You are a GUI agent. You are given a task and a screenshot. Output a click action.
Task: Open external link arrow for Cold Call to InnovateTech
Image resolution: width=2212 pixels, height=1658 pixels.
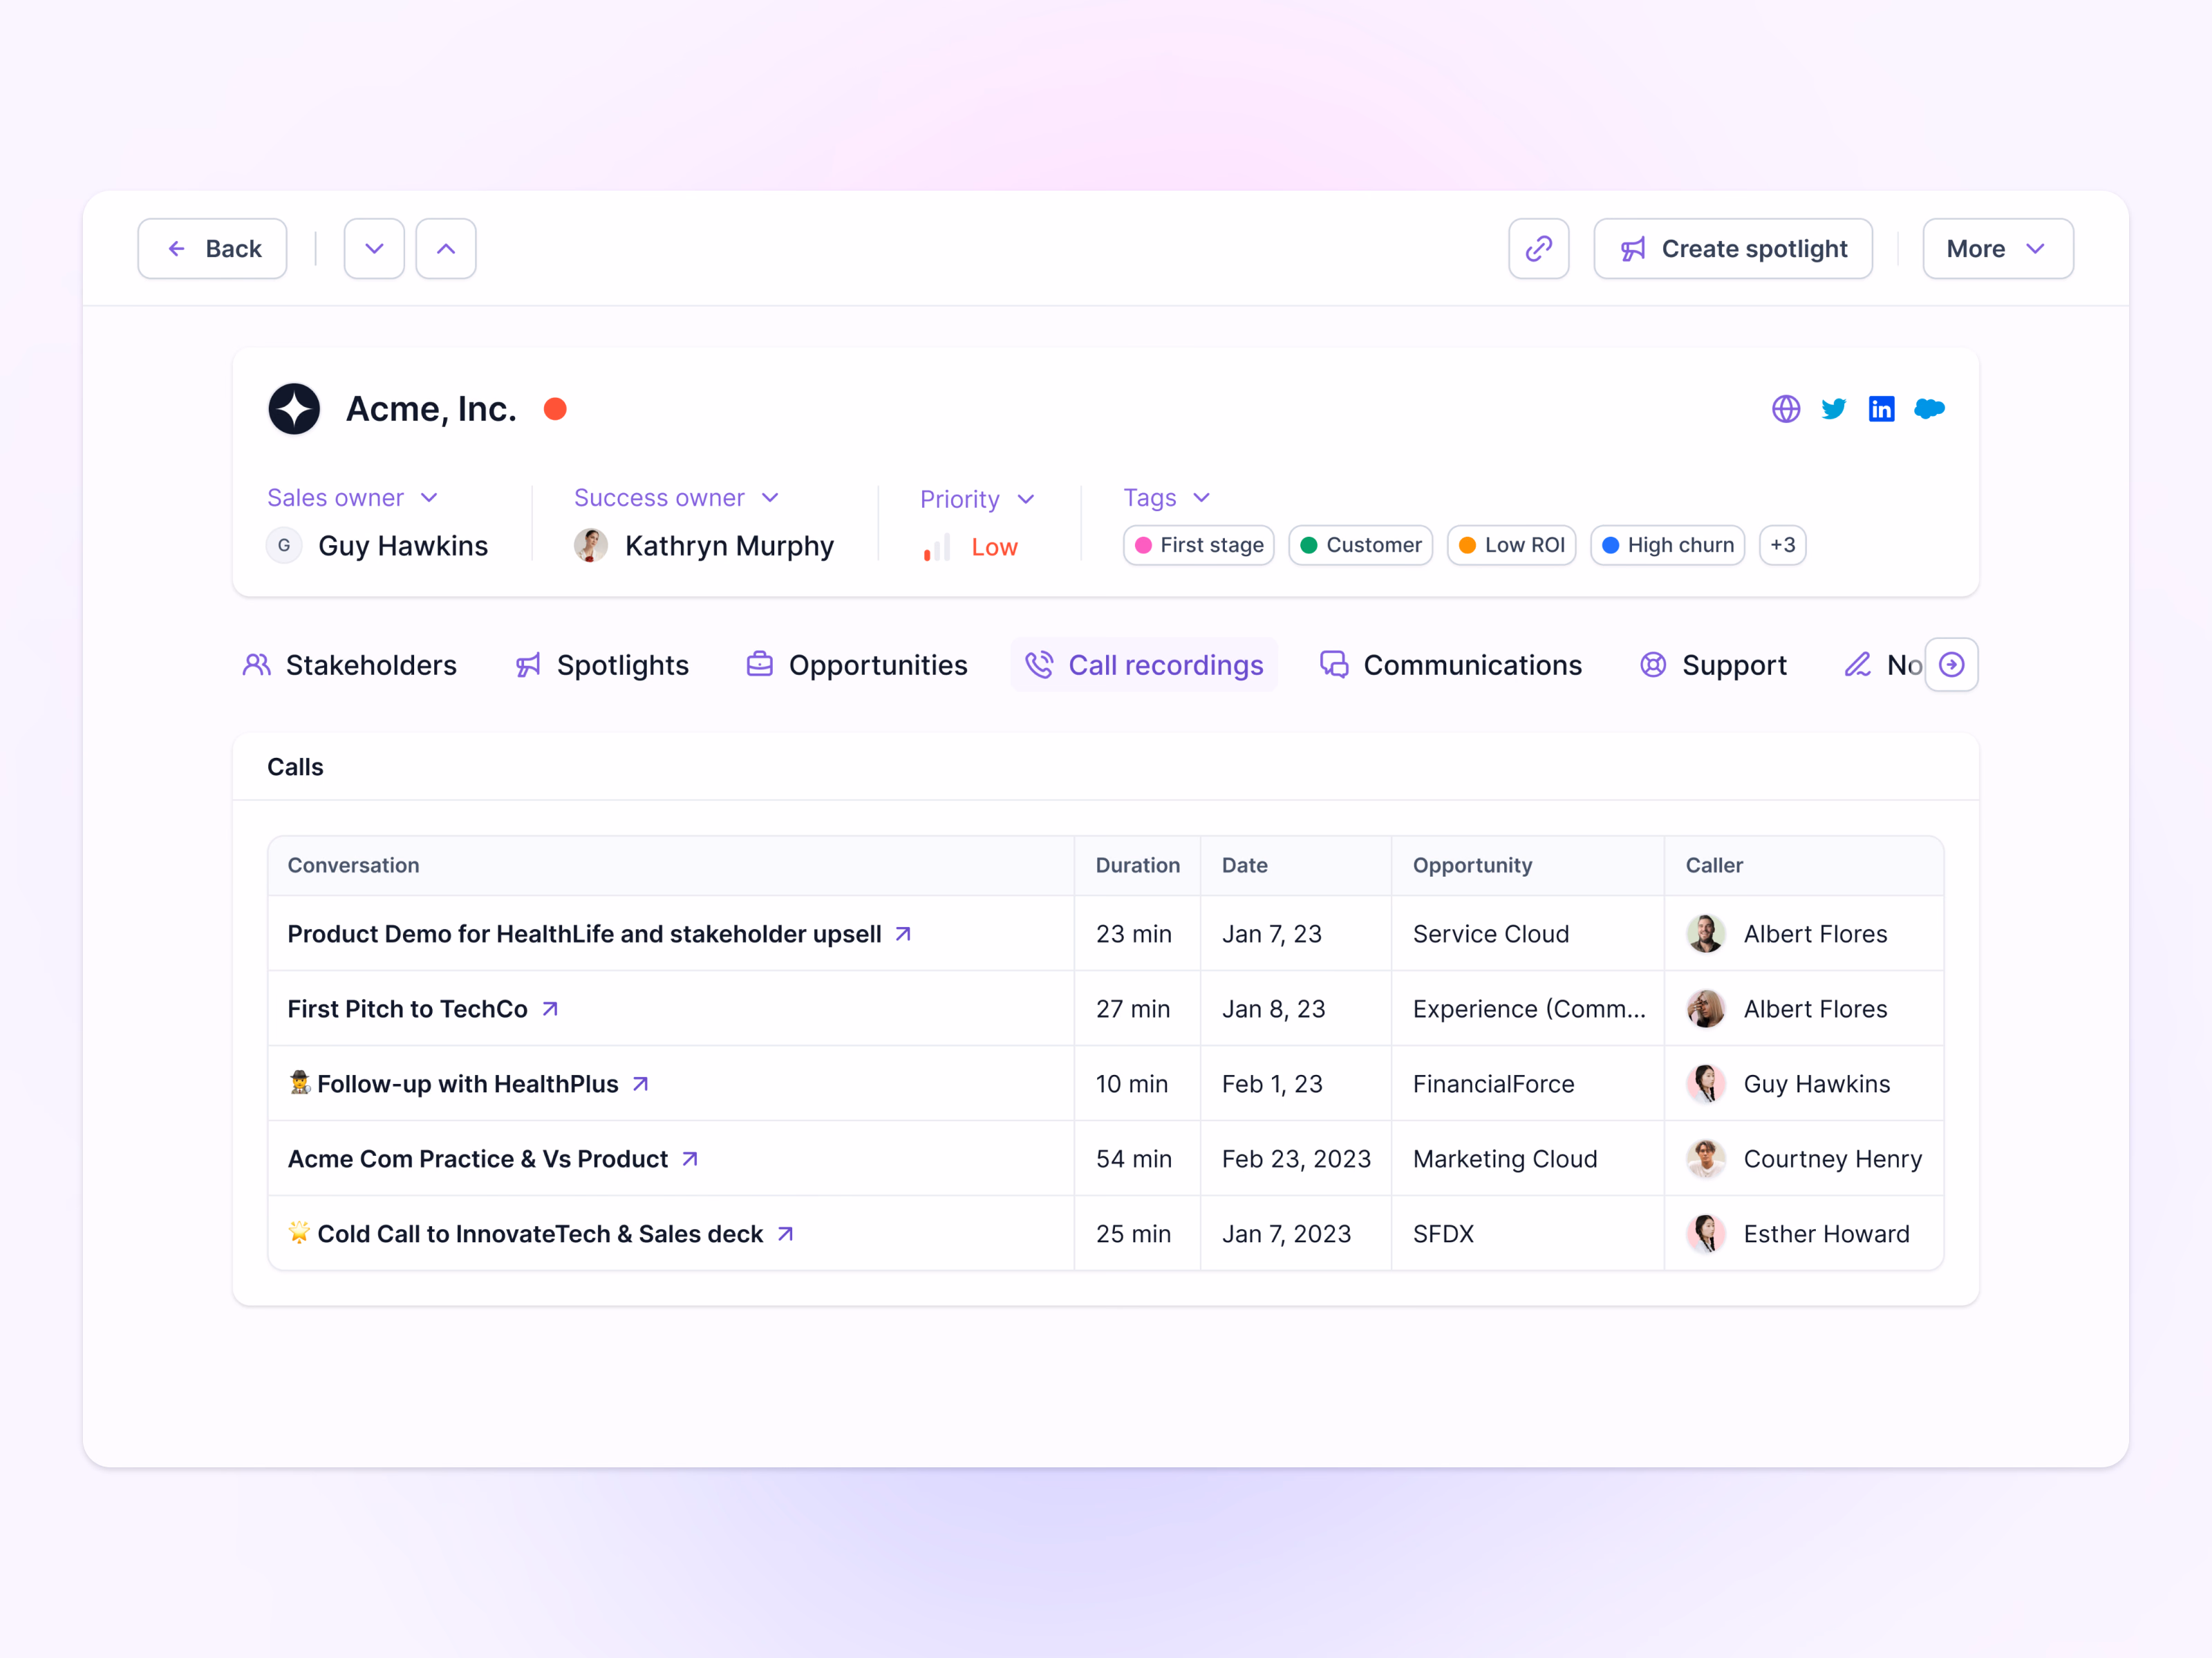(786, 1233)
